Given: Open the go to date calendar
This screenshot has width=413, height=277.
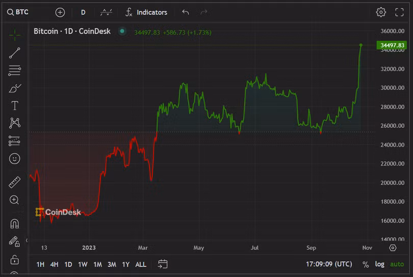Looking at the screenshot, I should click(163, 264).
